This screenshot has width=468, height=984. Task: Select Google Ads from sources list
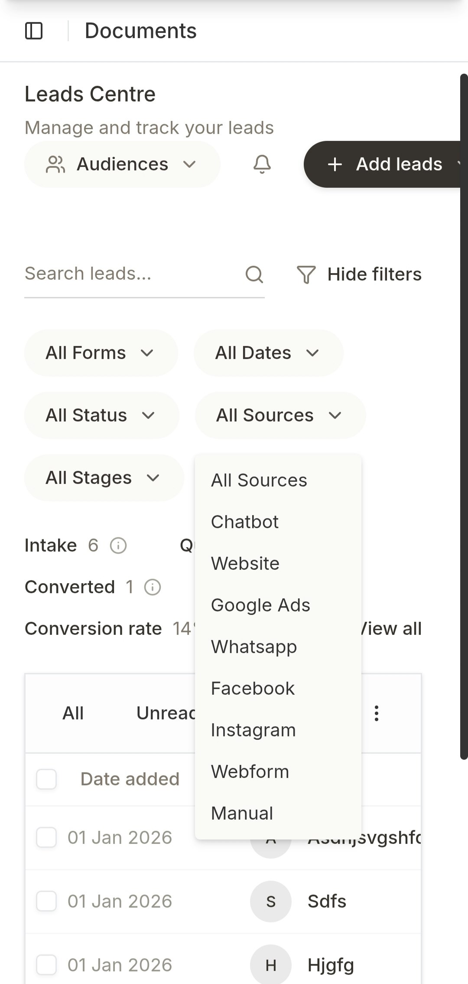coord(260,605)
